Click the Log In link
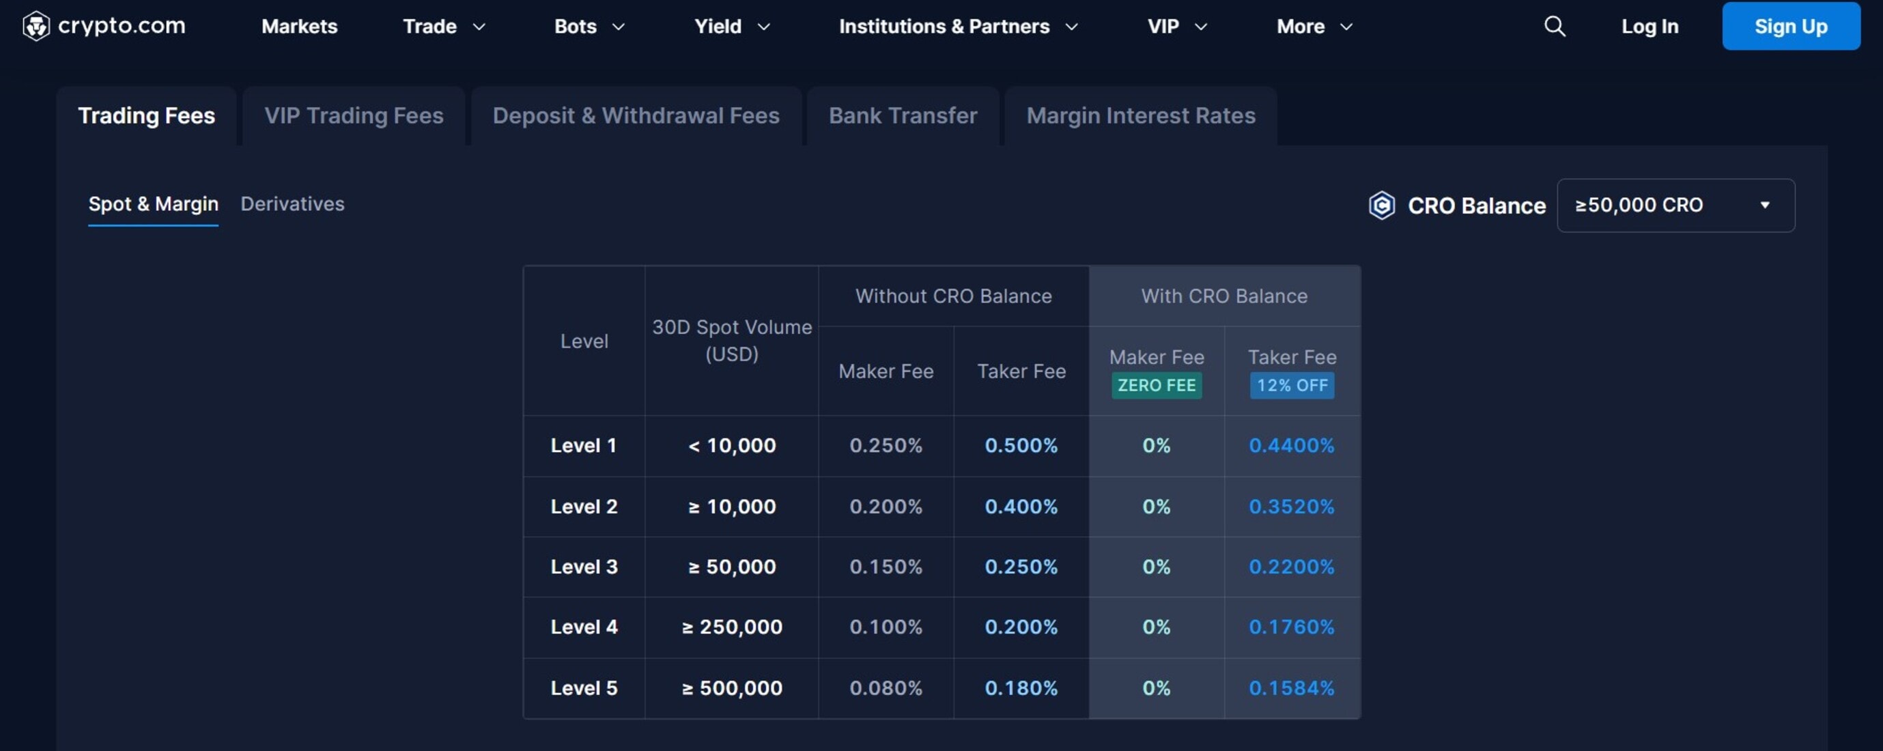Image resolution: width=1883 pixels, height=751 pixels. tap(1649, 27)
